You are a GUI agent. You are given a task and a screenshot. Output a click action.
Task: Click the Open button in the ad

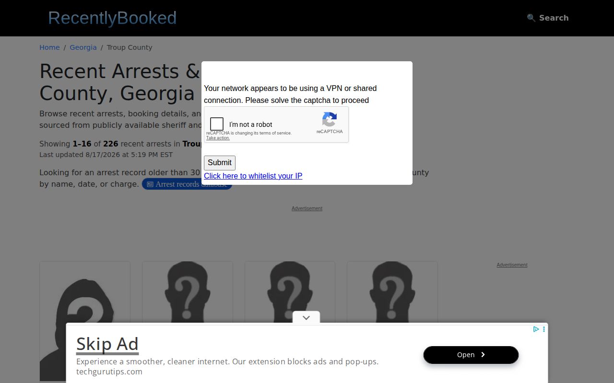471,355
